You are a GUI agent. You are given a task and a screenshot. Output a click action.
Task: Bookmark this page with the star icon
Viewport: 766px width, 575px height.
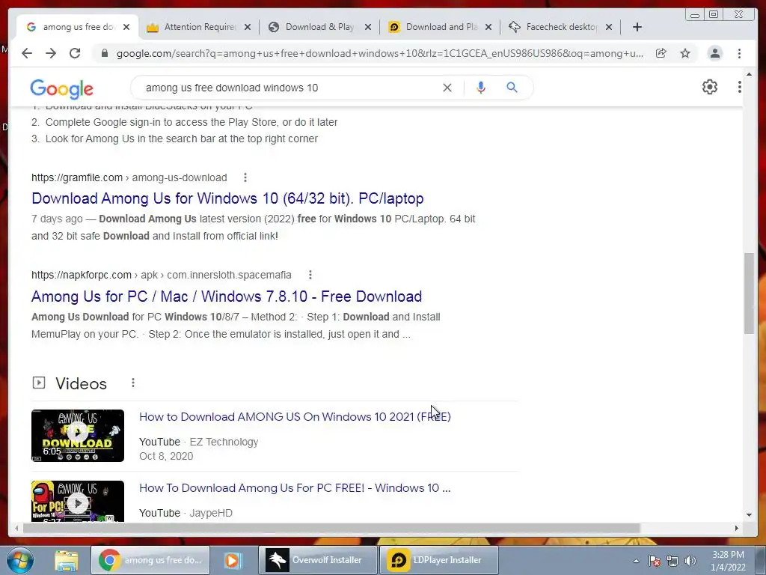pyautogui.click(x=685, y=53)
